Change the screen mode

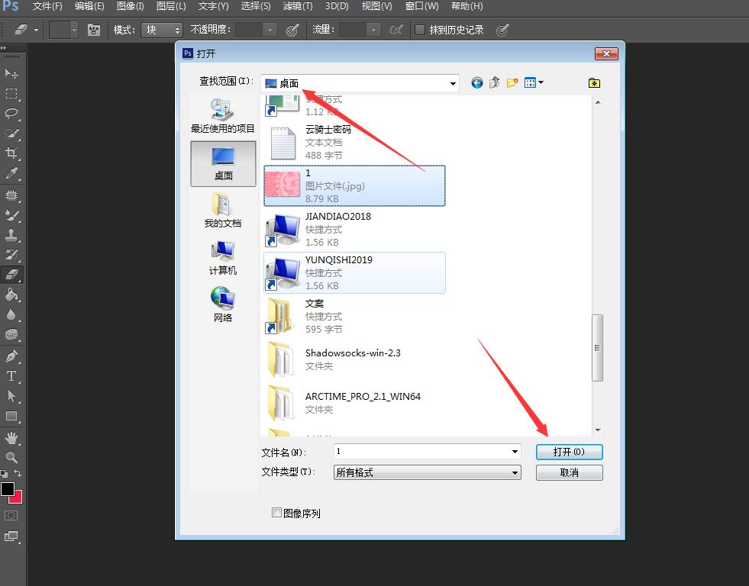pyautogui.click(x=11, y=536)
